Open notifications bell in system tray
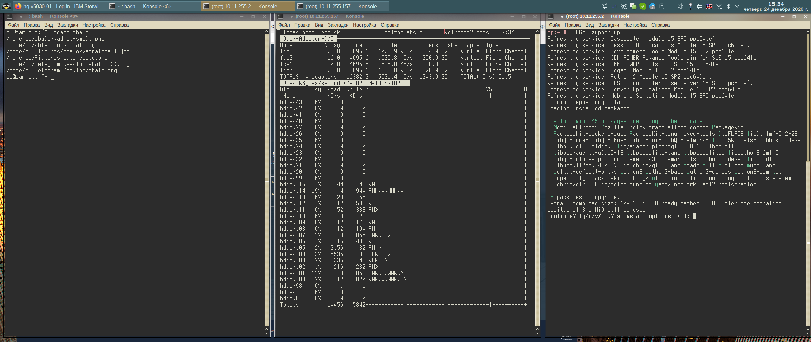 click(x=604, y=6)
